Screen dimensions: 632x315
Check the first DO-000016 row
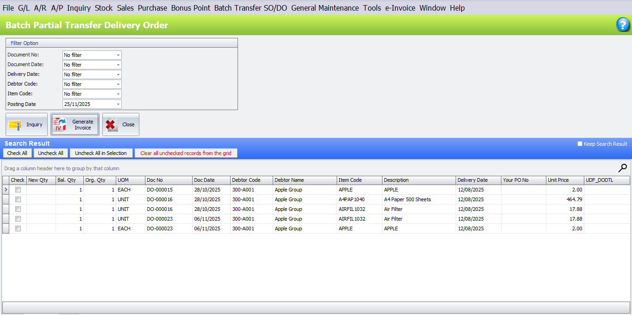point(18,199)
